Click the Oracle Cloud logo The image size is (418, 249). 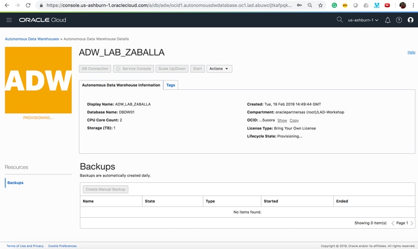click(42, 20)
